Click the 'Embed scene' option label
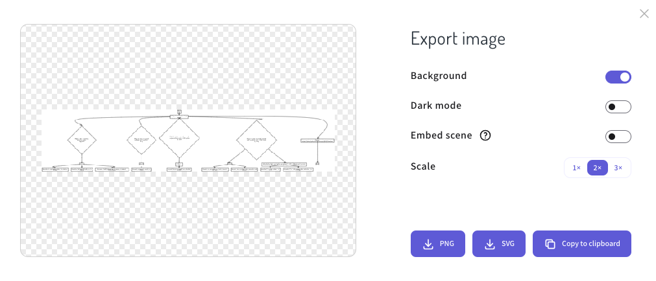The height and width of the screenshot is (281, 656). point(441,135)
